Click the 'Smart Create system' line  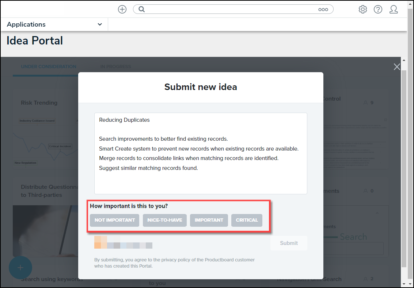[x=199, y=149]
